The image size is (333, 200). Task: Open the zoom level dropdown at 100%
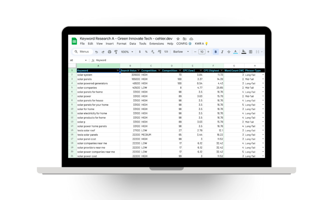tap(127, 52)
